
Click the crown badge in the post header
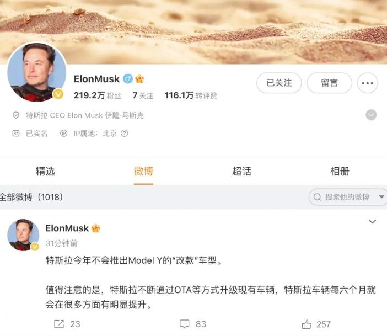point(96,228)
